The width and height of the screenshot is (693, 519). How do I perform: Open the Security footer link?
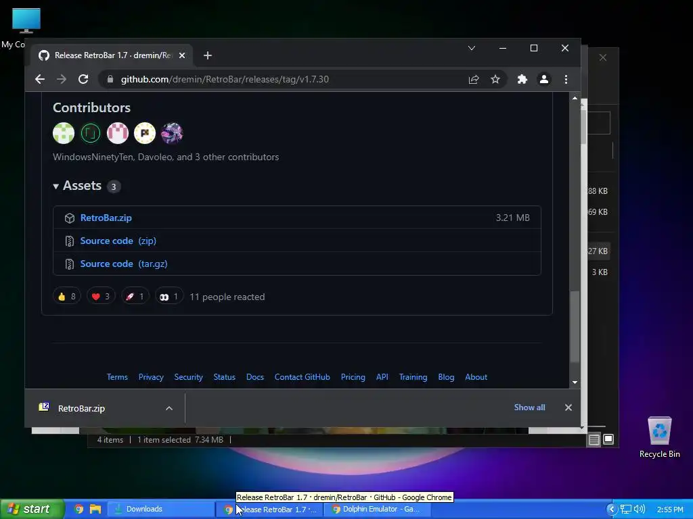click(x=188, y=377)
